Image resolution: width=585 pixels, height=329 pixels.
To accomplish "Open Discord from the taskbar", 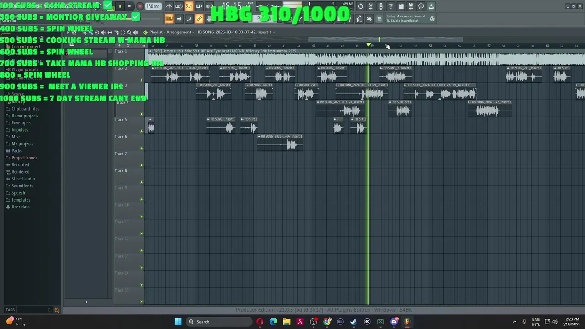I will pos(394,322).
